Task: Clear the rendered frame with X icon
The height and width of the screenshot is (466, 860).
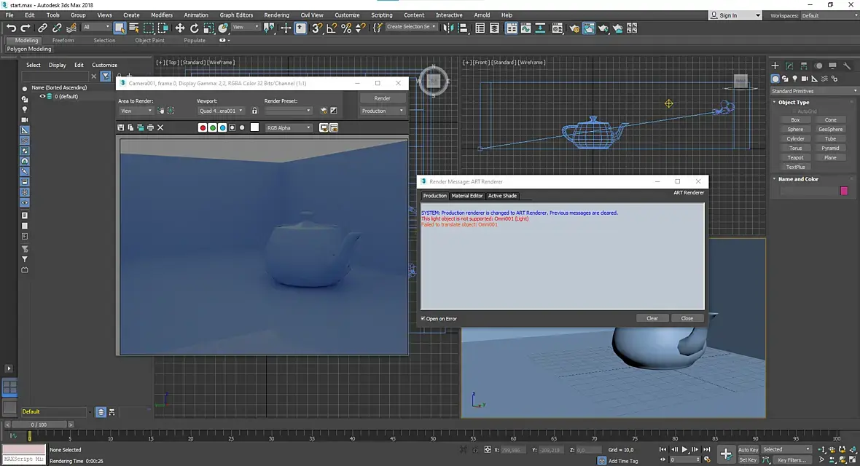Action: click(160, 127)
